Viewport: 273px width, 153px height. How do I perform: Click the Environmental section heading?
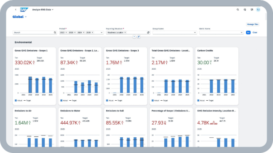coord(23,42)
